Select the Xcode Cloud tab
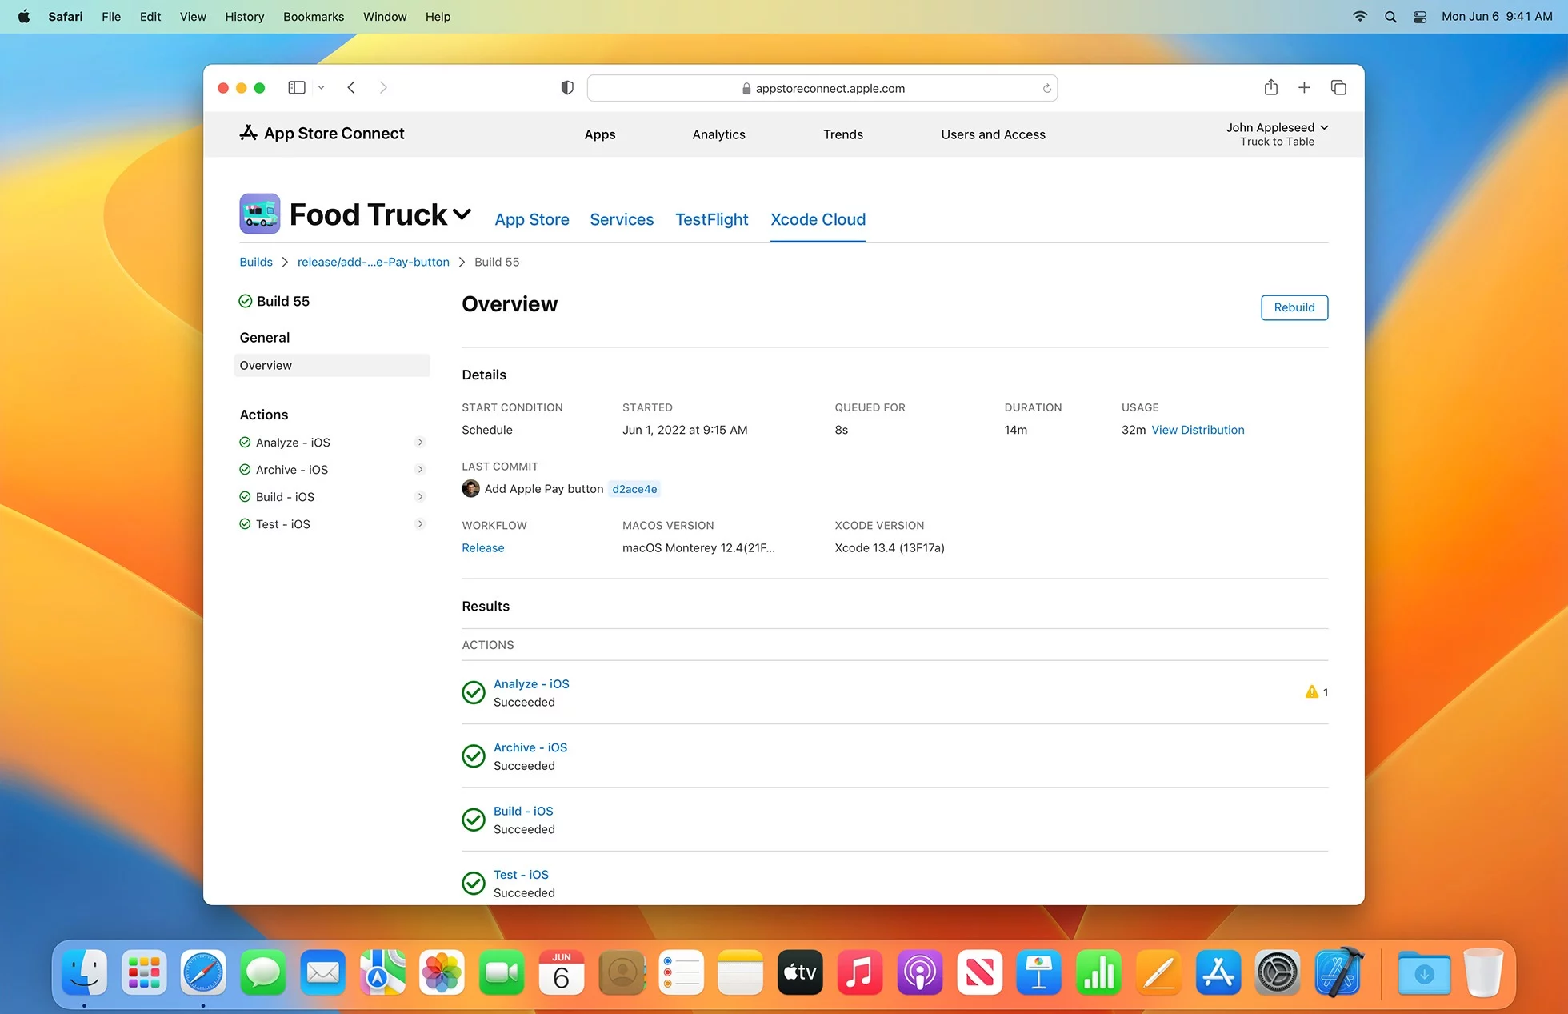Image resolution: width=1568 pixels, height=1014 pixels. tap(818, 219)
